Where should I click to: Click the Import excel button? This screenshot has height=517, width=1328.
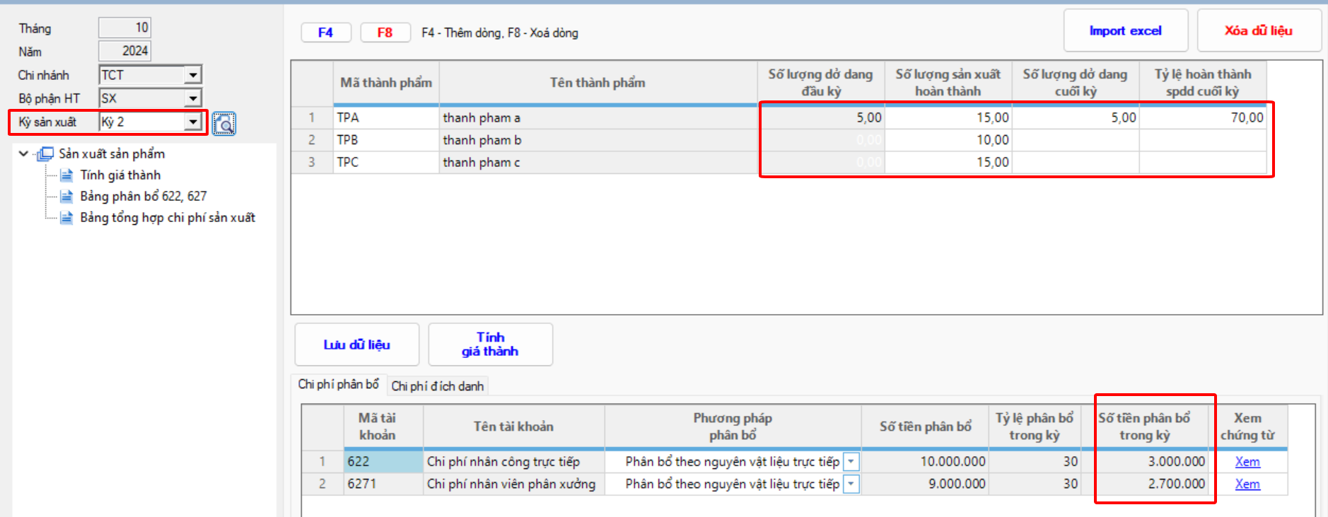[x=1125, y=30]
